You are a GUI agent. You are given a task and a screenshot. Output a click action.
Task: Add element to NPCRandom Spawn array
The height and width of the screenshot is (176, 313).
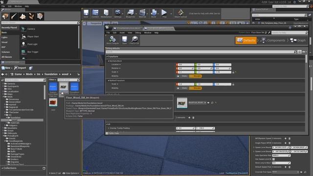click(286, 138)
